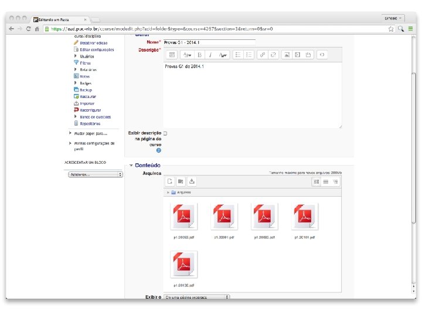Add a new file in Arquivos area

click(170, 181)
